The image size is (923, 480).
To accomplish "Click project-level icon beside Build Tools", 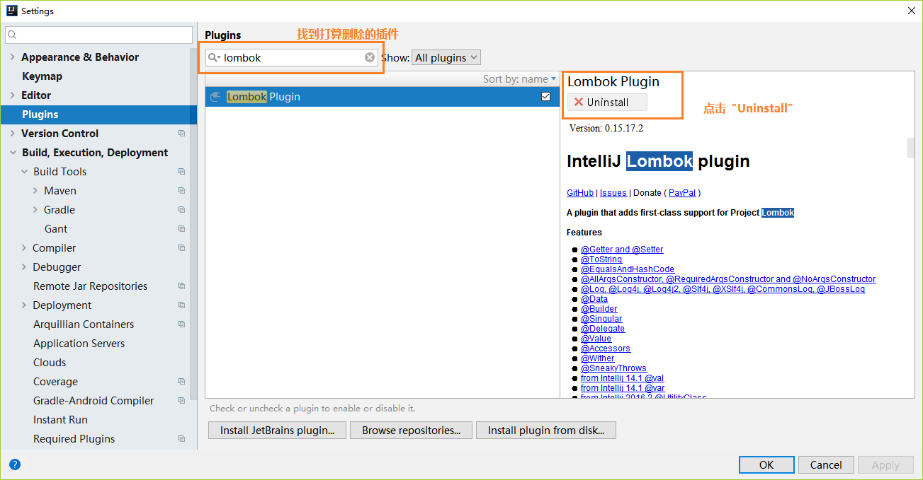I will [182, 172].
